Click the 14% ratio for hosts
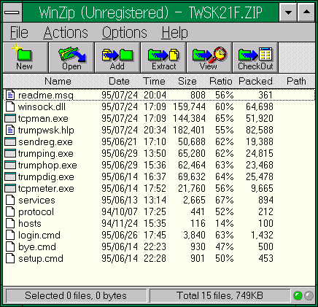Screen dimensions: 318x307 (x=224, y=223)
